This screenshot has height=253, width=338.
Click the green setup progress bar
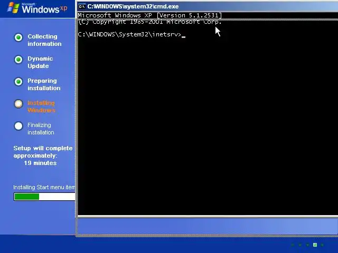[44, 197]
